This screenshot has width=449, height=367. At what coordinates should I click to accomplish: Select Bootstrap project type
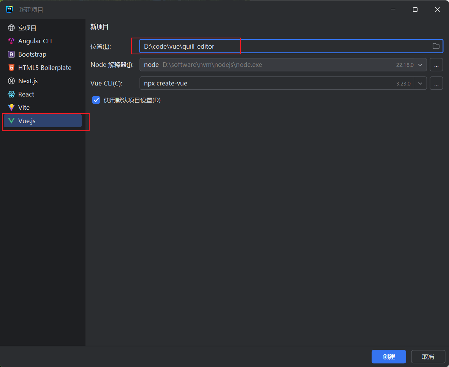point(43,54)
